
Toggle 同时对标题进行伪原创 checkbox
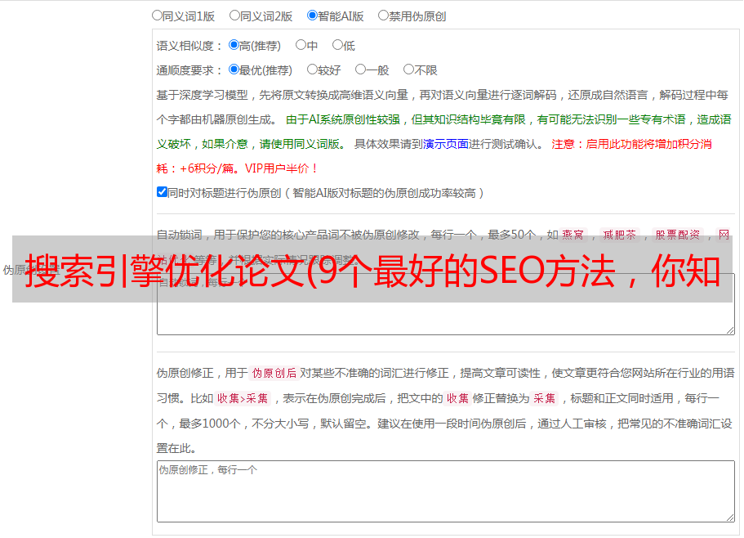[x=162, y=192]
